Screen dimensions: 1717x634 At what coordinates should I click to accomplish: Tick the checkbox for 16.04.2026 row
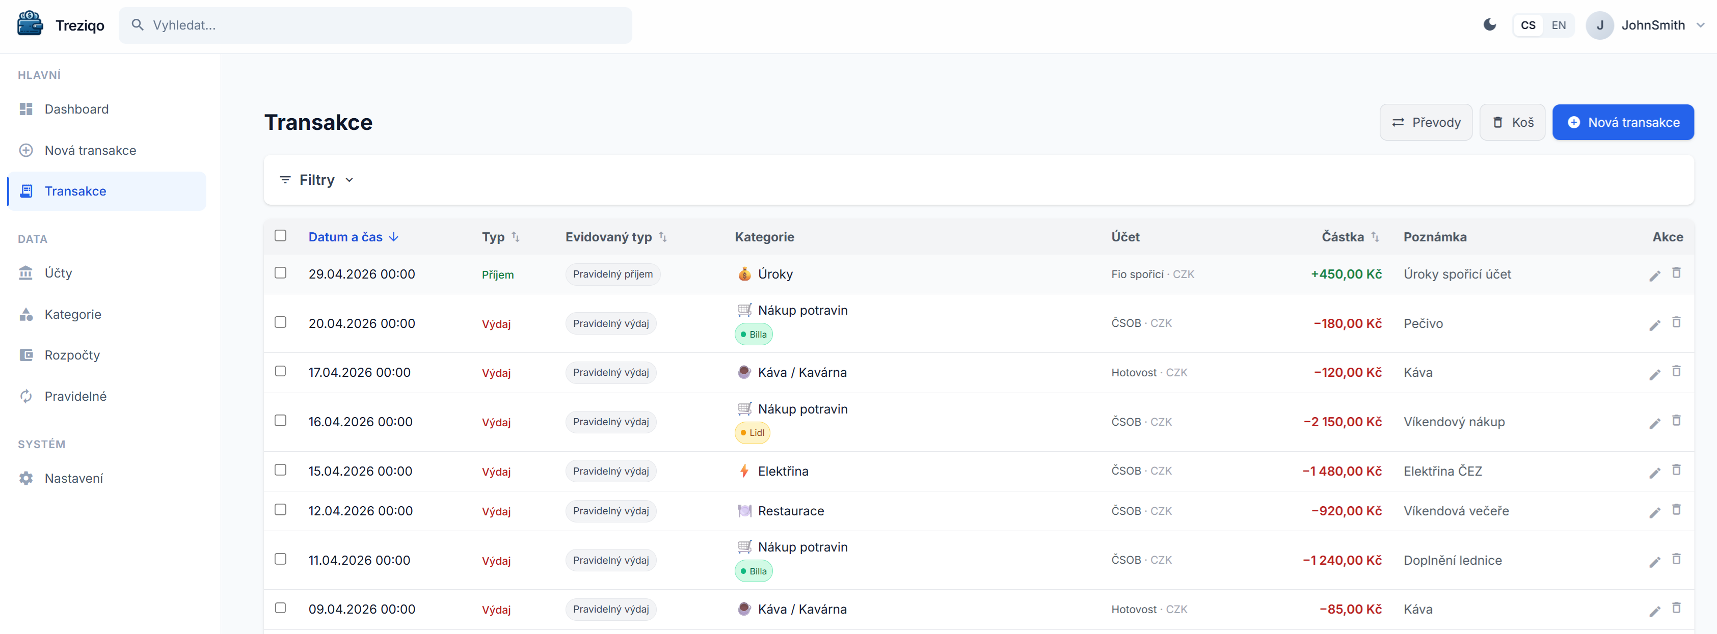click(281, 421)
